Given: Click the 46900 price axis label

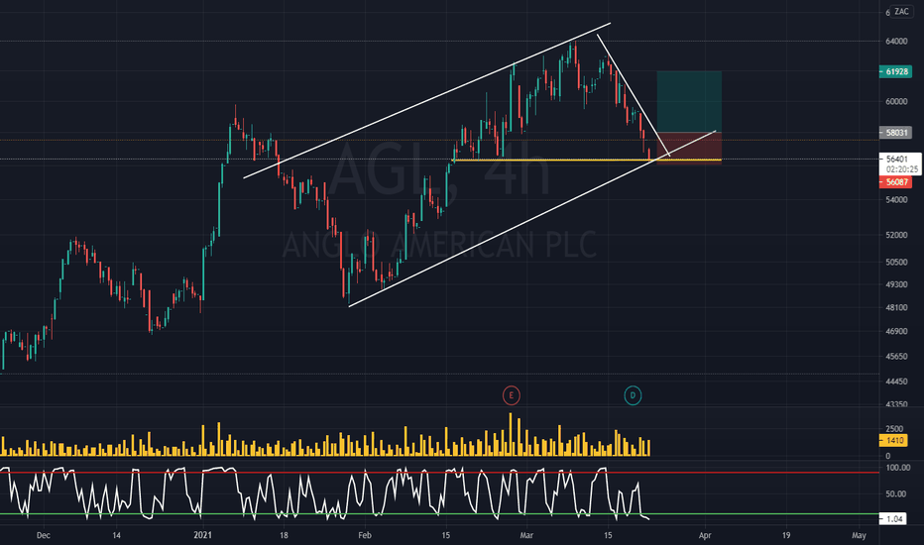Looking at the screenshot, I should pos(896,331).
